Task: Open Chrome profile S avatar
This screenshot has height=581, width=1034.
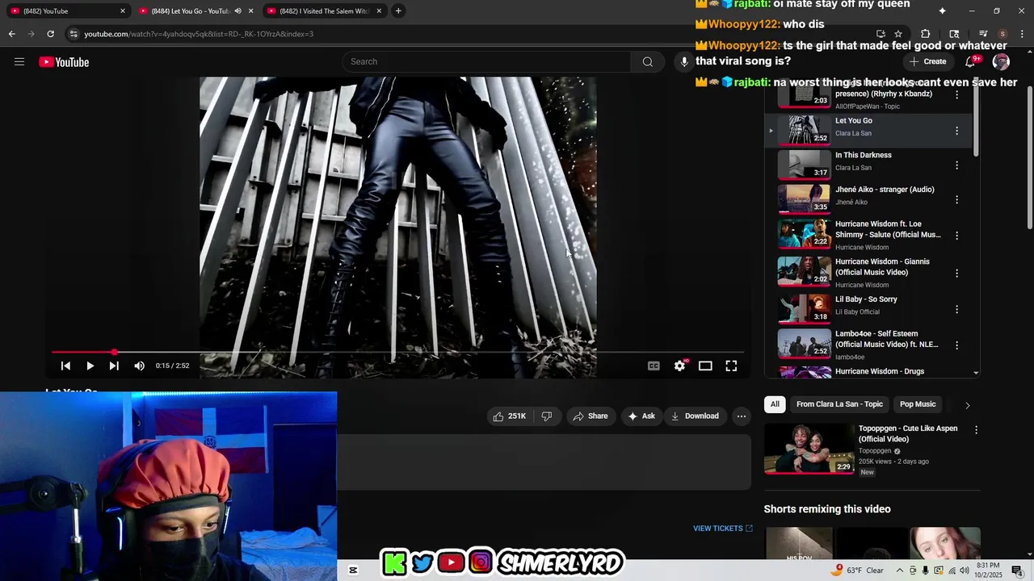Action: pos(1002,34)
